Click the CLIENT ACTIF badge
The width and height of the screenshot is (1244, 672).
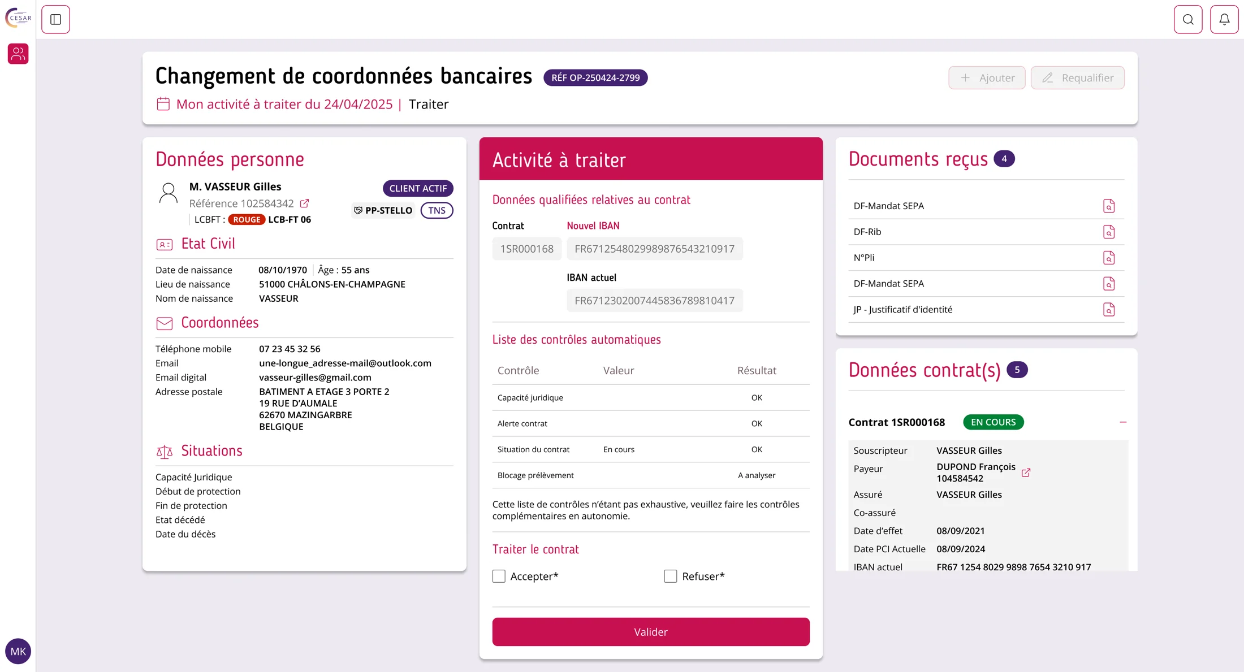tap(418, 188)
